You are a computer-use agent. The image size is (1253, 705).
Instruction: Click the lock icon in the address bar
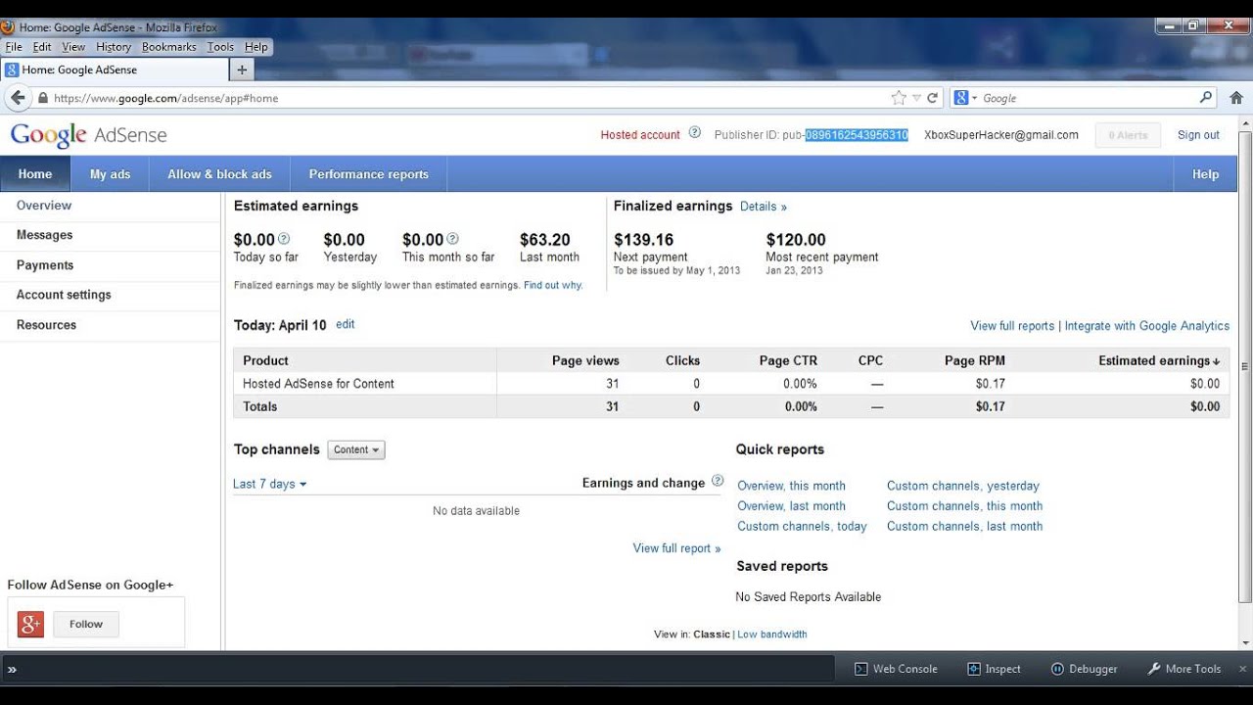(43, 98)
